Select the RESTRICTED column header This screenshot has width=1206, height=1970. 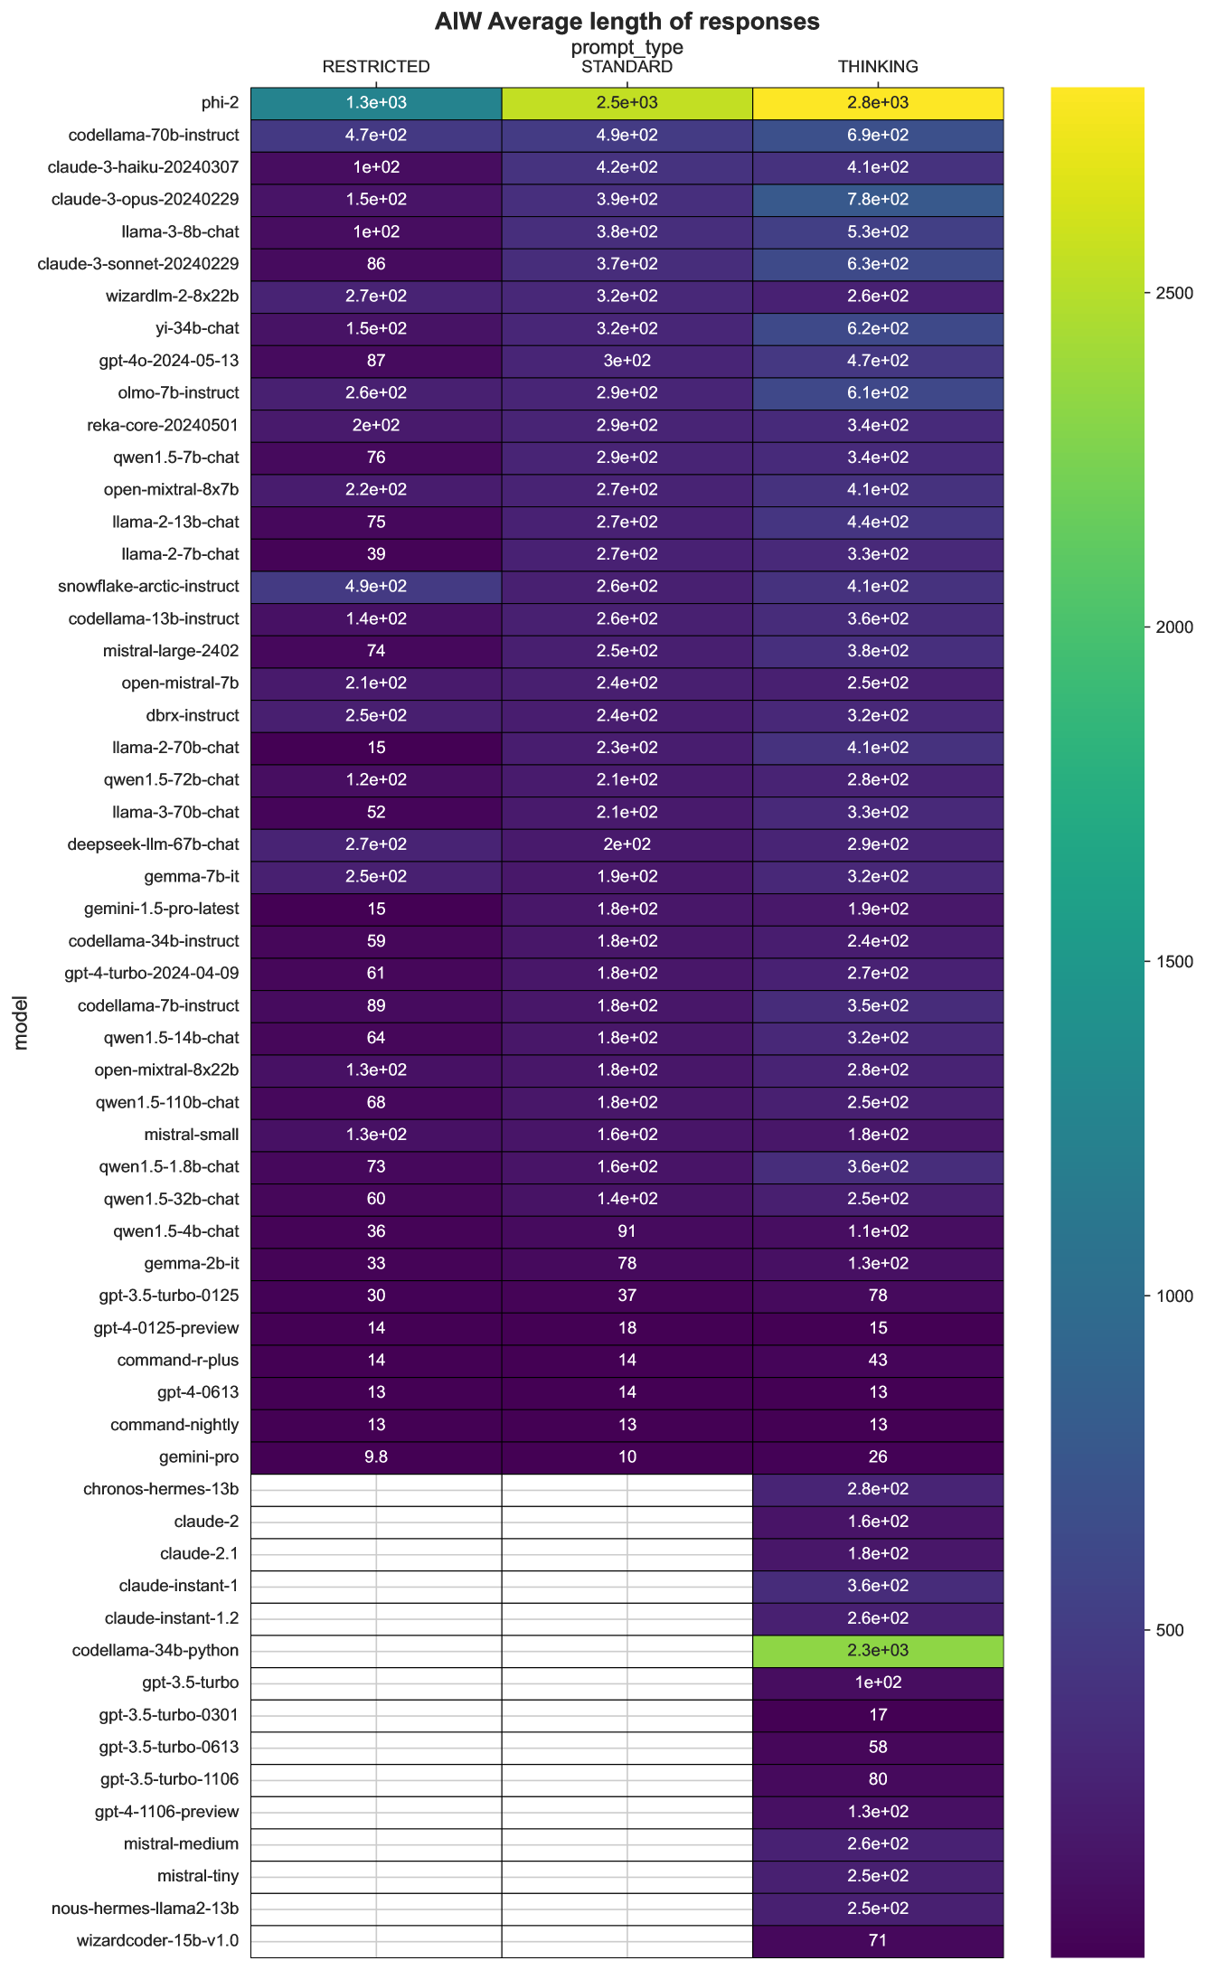click(x=376, y=67)
